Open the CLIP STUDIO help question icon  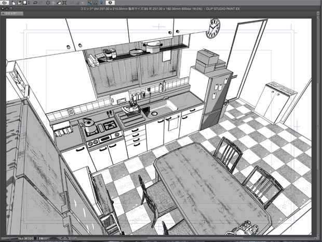click(x=110, y=3)
